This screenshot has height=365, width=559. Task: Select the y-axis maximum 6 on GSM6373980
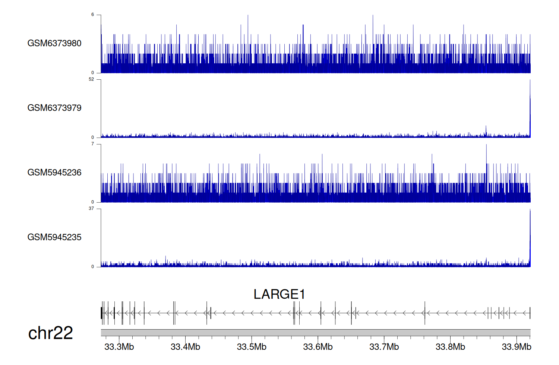(x=92, y=15)
